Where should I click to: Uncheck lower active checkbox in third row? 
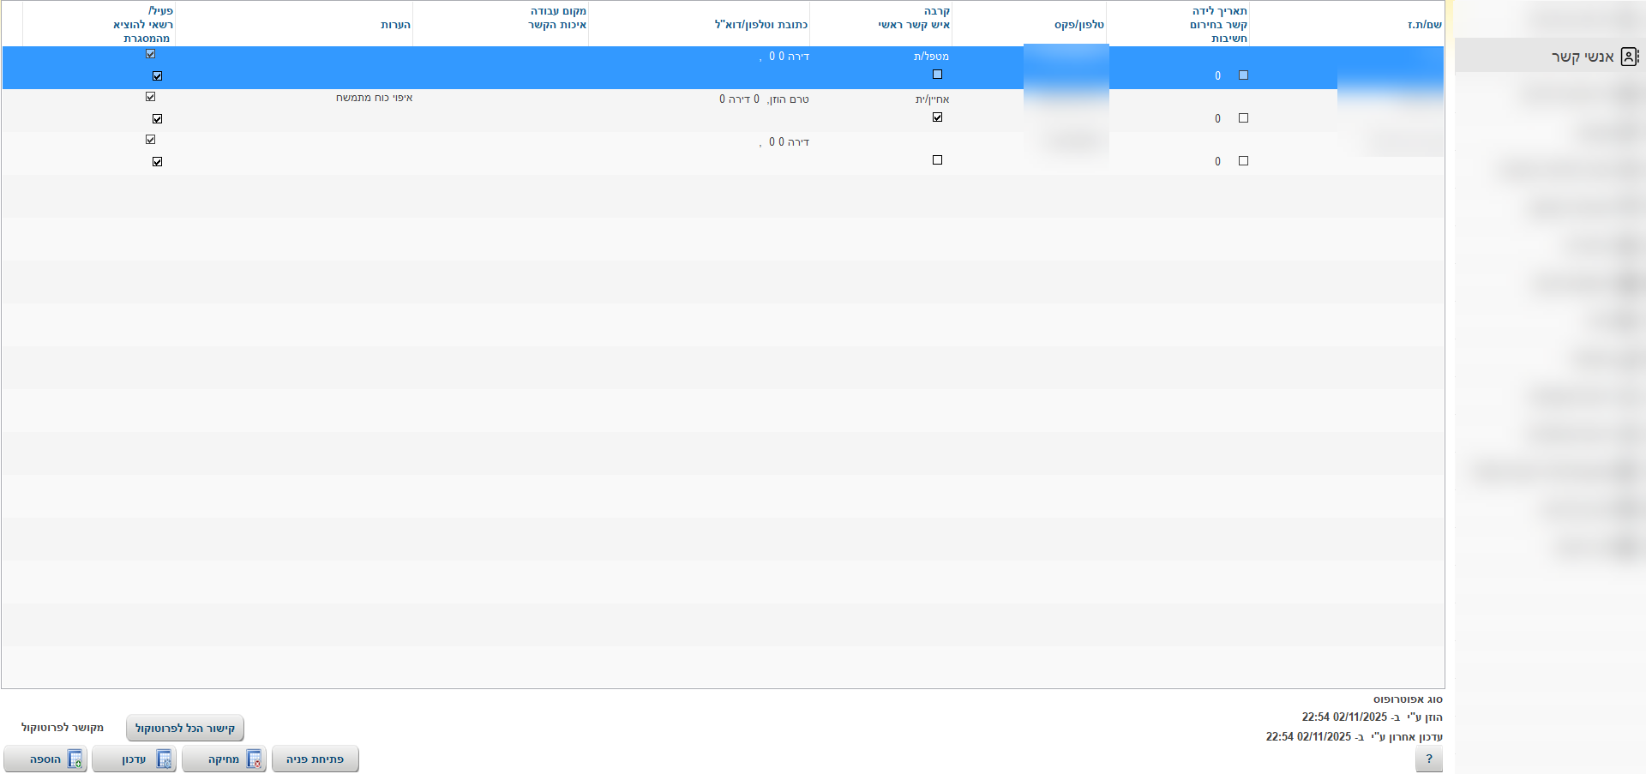[157, 162]
